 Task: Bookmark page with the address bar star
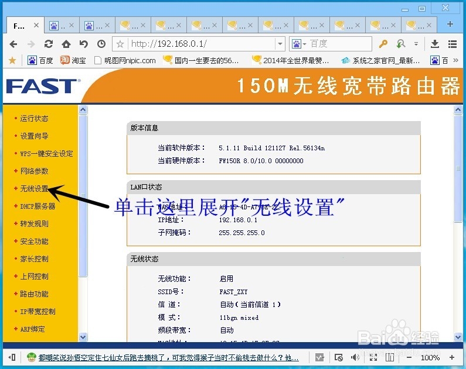point(120,44)
